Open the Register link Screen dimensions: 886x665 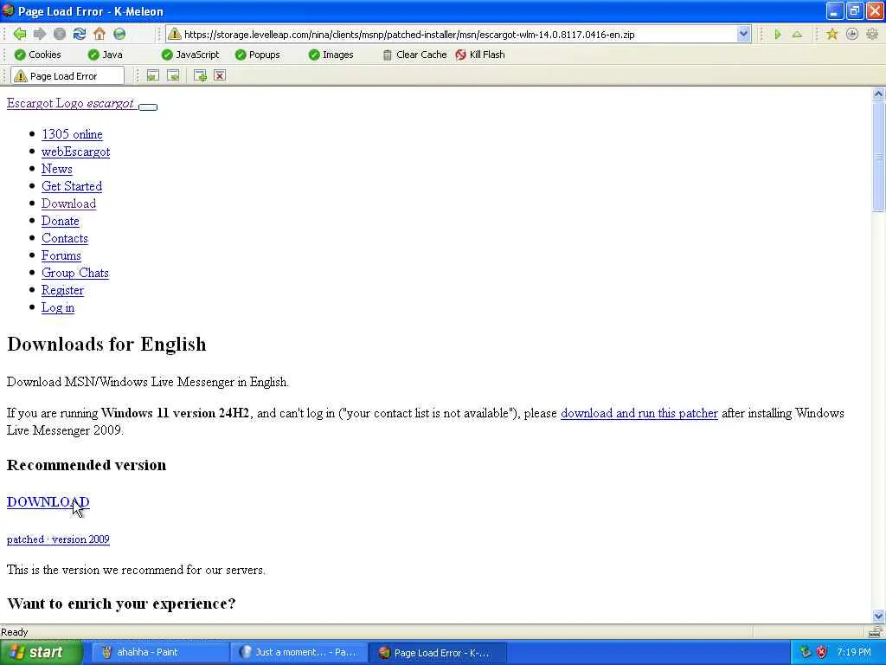tap(62, 291)
